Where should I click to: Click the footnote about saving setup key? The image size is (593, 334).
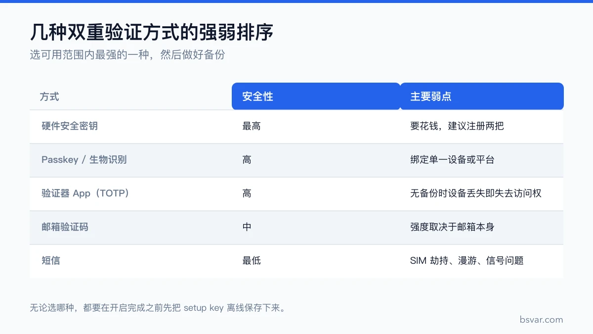[159, 308]
